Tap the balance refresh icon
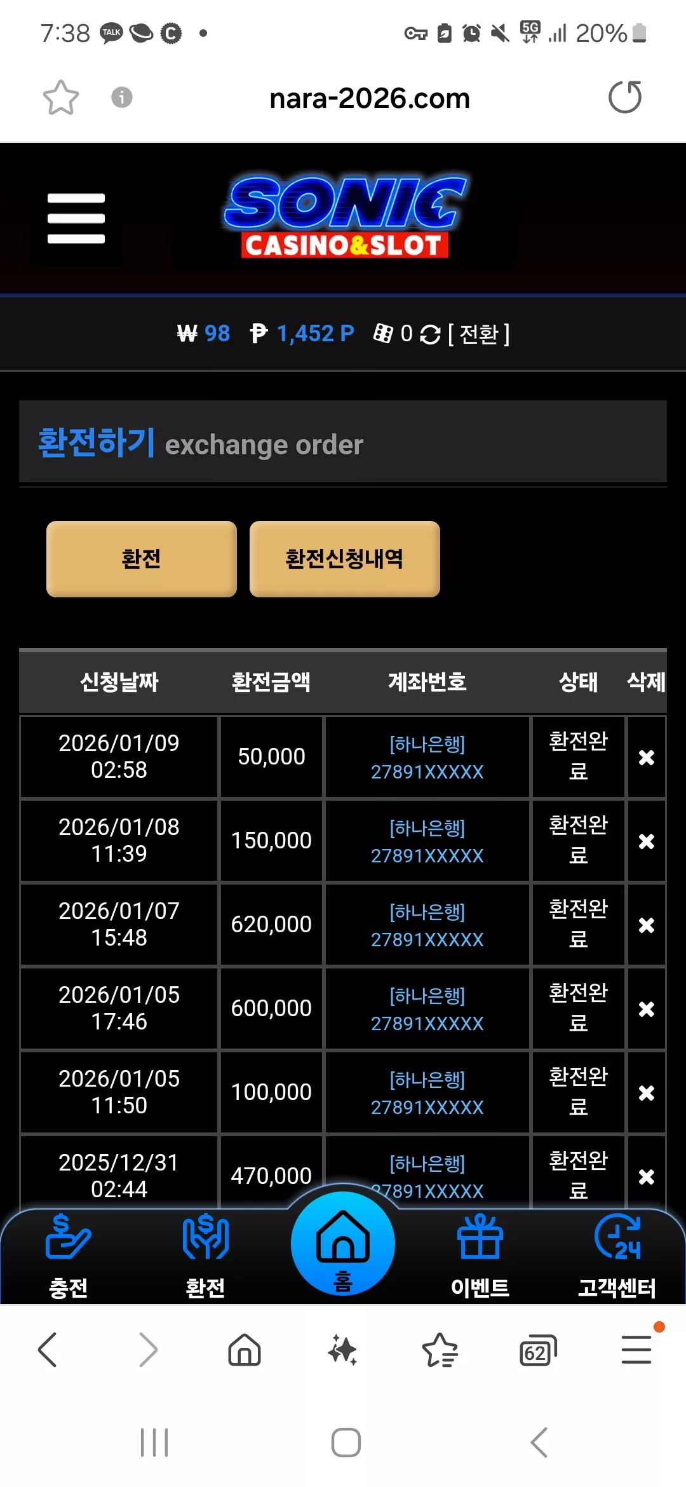This screenshot has width=686, height=1487. pyautogui.click(x=430, y=334)
